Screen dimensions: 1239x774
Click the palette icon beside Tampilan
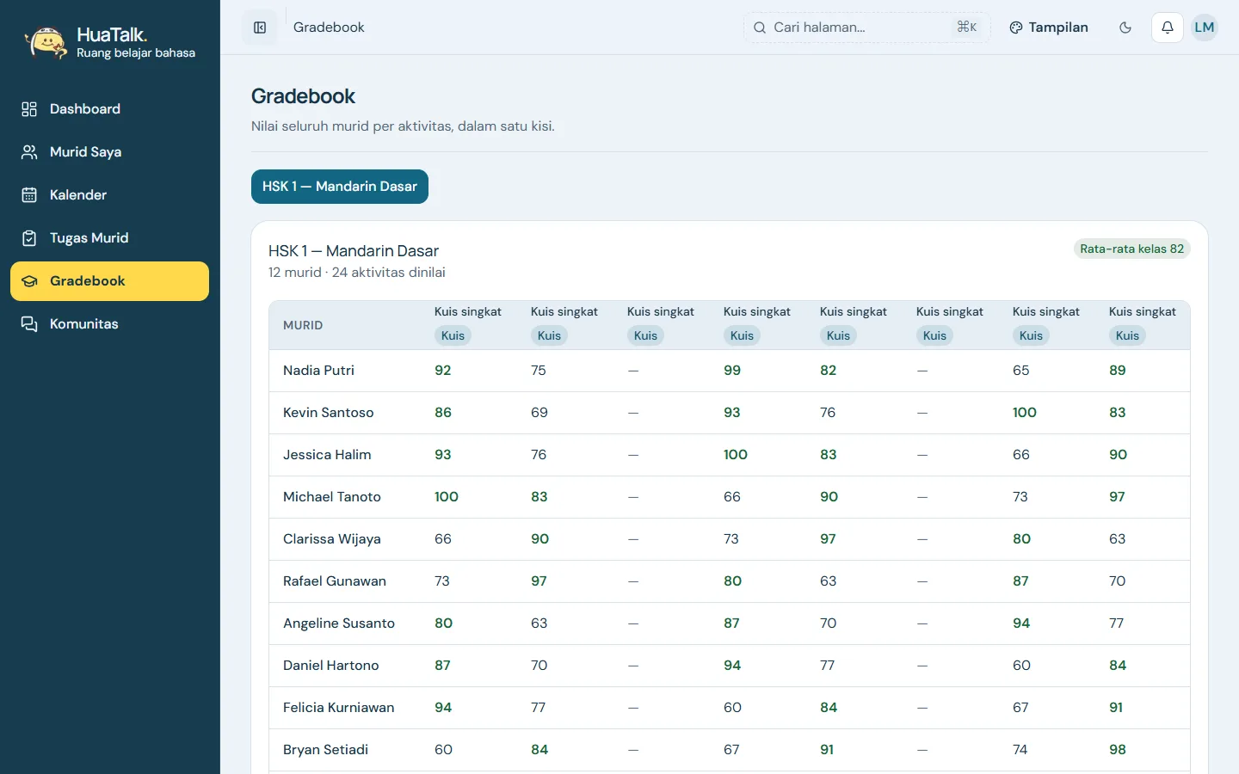tap(1016, 28)
